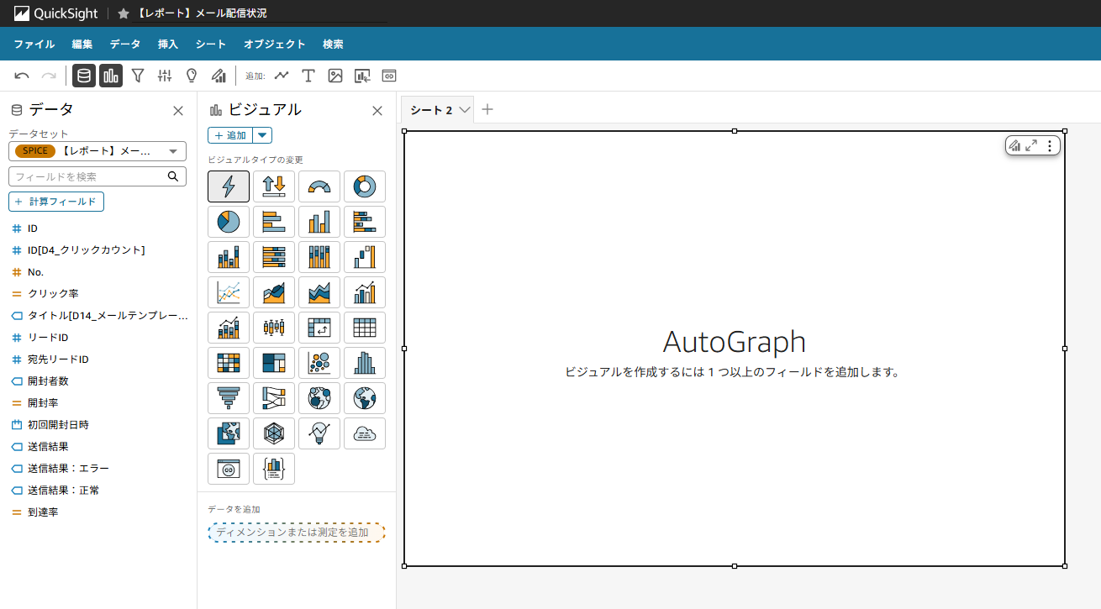Click the Undo arrow in the toolbar
The height and width of the screenshot is (609, 1101).
(x=22, y=76)
